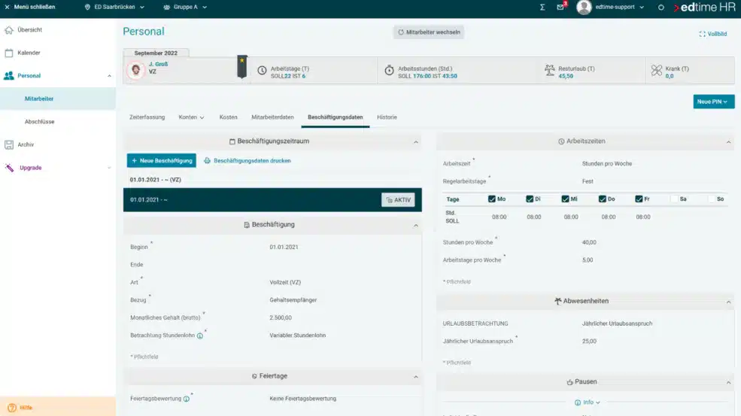The width and height of the screenshot is (741, 416).
Task: Collapse the Feiertage section
Action: (416, 377)
